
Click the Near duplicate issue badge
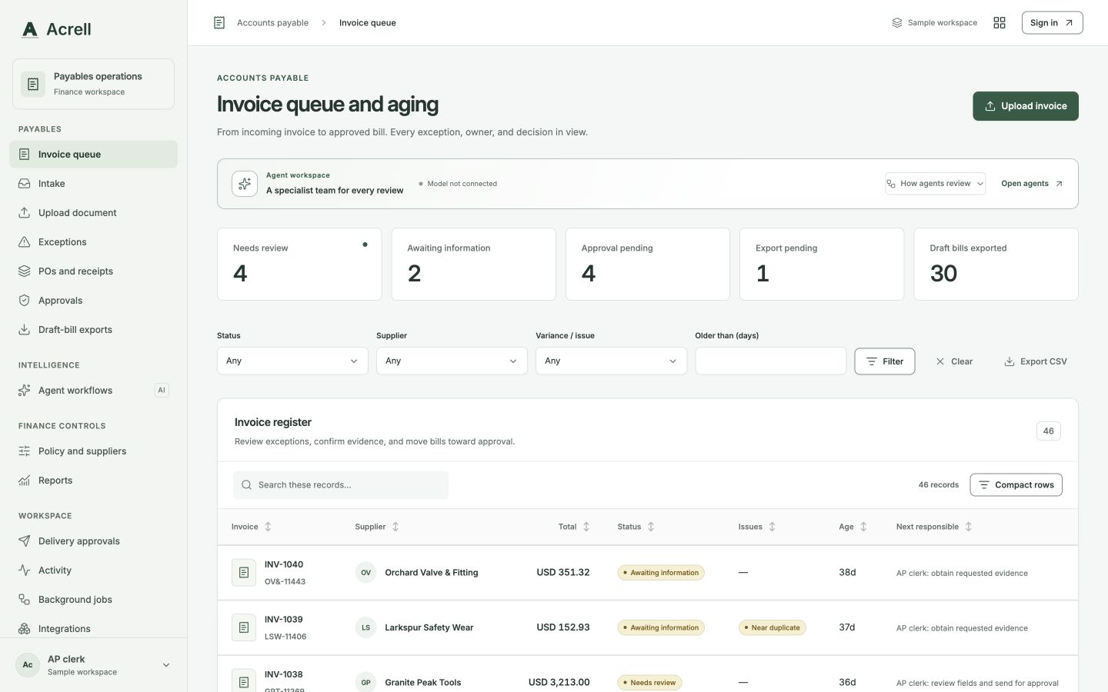click(772, 627)
